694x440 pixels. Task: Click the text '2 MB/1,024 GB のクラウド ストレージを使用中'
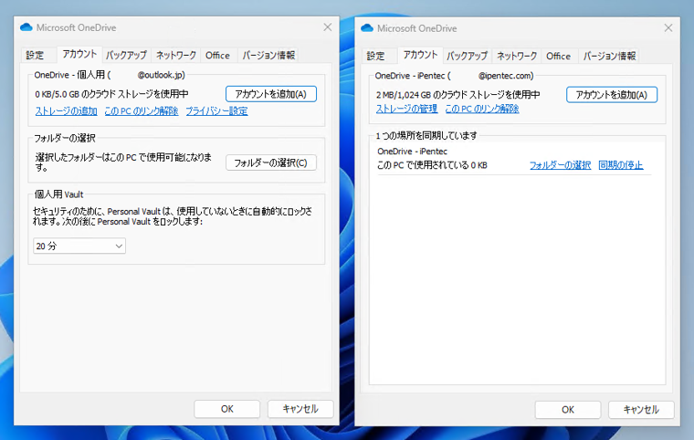(458, 95)
